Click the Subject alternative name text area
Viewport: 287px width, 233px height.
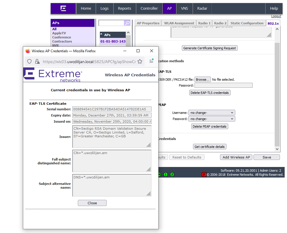click(x=112, y=185)
